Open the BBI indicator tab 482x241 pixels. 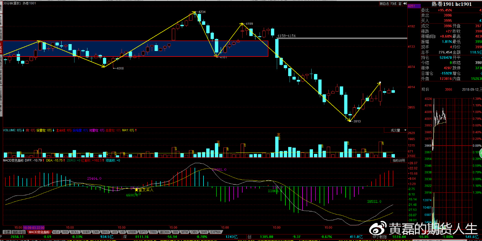(x=175, y=232)
